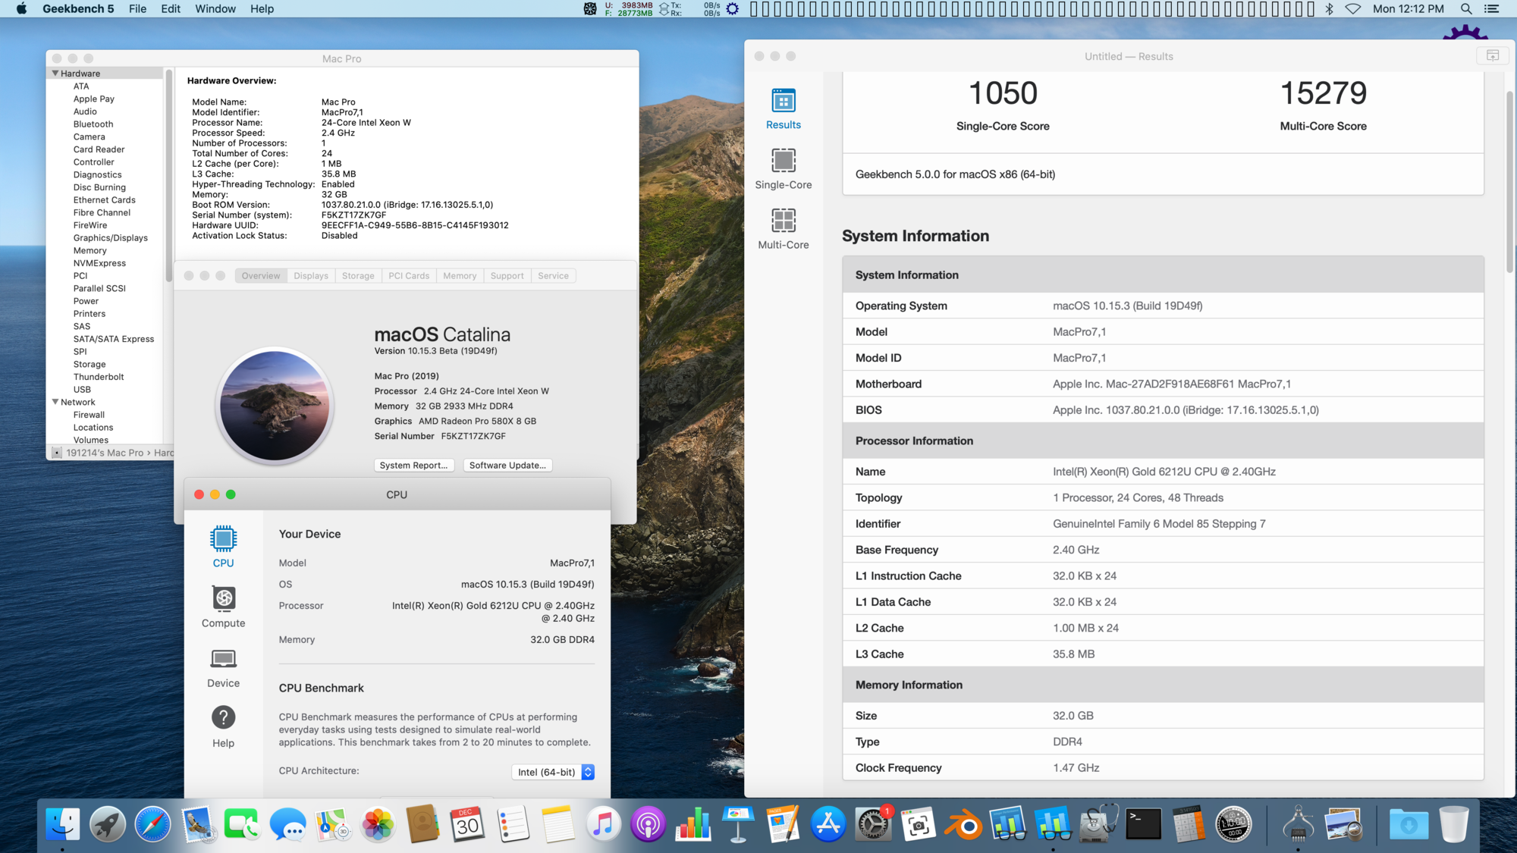Image resolution: width=1517 pixels, height=853 pixels.
Task: Select the PCI Cards tab in System Information
Action: (x=408, y=274)
